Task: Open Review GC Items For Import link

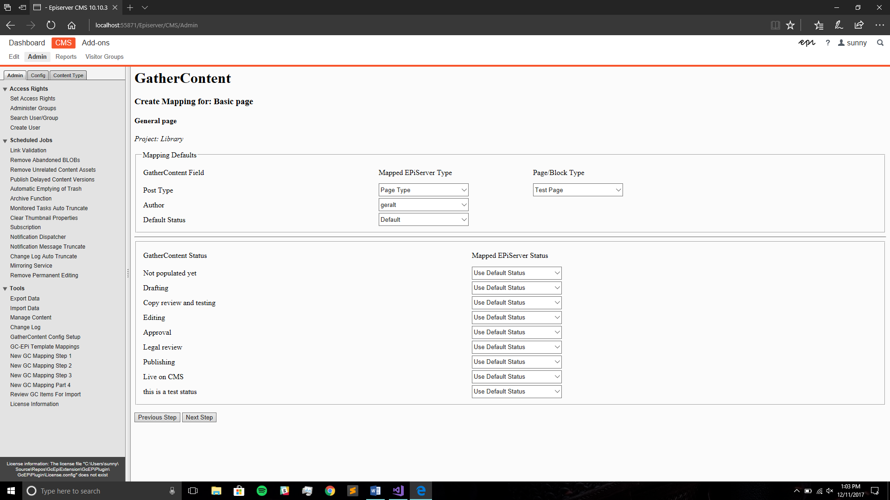Action: [x=45, y=394]
